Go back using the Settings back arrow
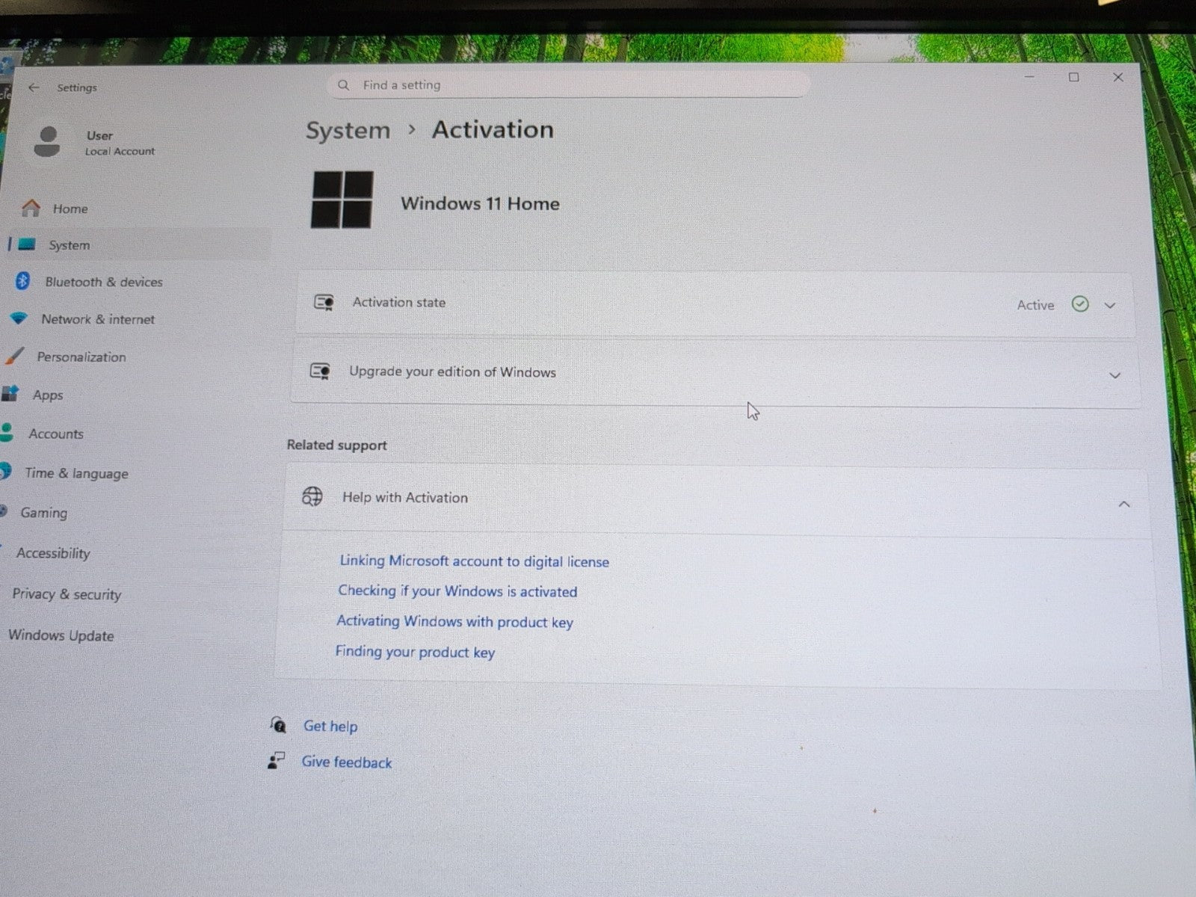Image resolution: width=1196 pixels, height=897 pixels. [34, 87]
